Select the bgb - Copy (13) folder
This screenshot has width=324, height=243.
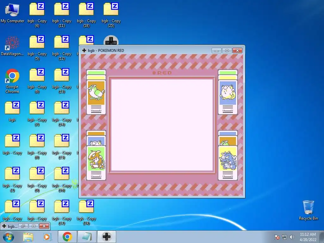coord(62,81)
